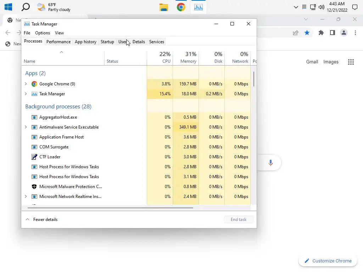This screenshot has height=272, width=363.
Task: Click Microsoft Malware Protection shield icon
Action: pos(34,187)
